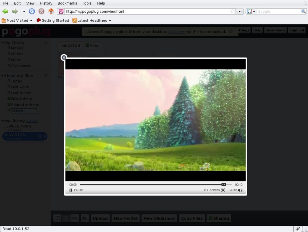Click the browser back arrow
Screen dimensions: 308x232
5,11
